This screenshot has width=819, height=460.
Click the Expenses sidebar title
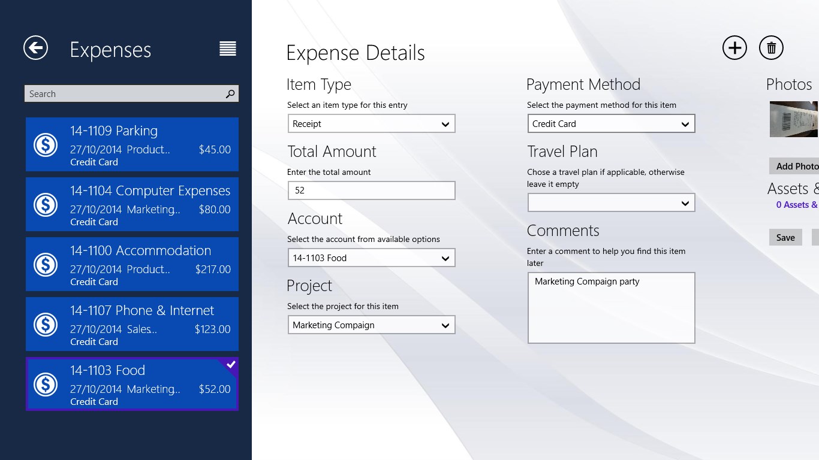tap(111, 50)
